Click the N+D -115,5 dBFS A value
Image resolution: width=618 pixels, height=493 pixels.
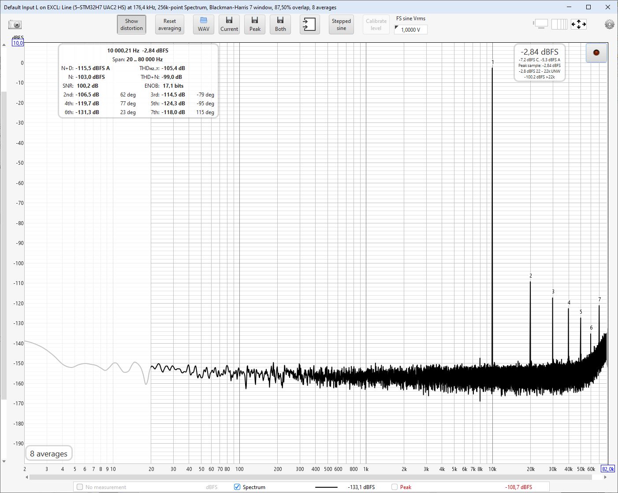pyautogui.click(x=93, y=68)
